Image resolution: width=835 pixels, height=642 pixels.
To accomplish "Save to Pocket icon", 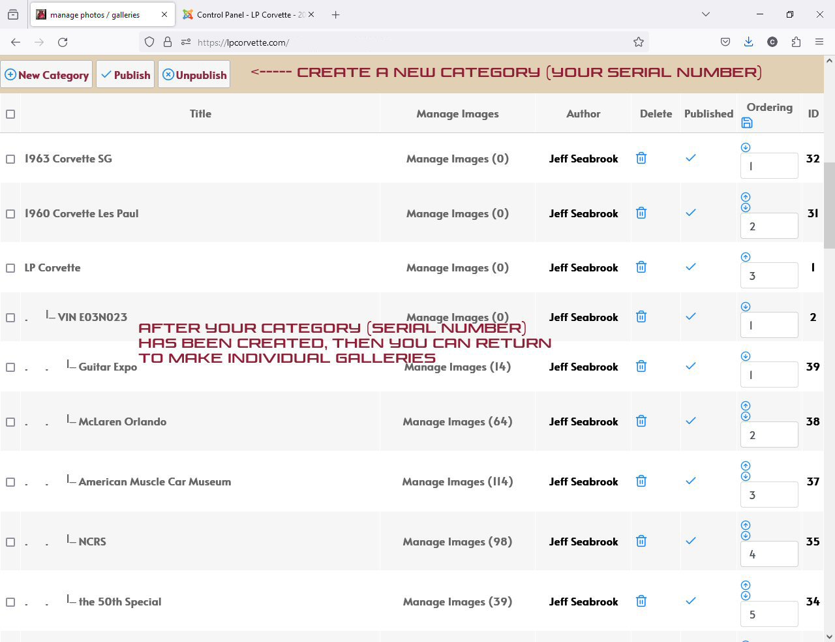I will point(725,42).
